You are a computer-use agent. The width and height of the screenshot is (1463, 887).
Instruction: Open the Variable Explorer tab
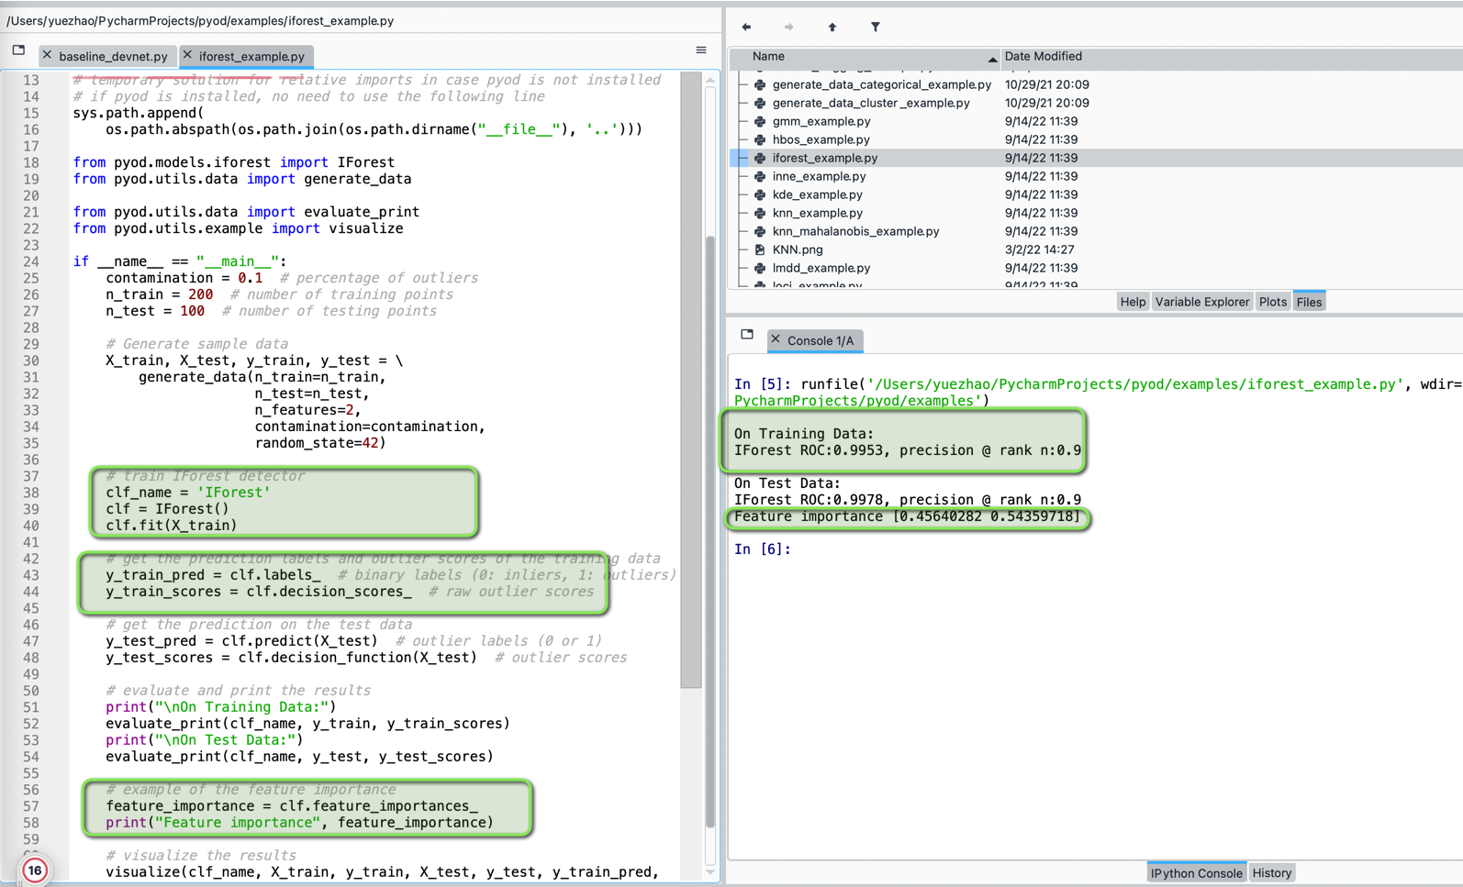coord(1201,302)
